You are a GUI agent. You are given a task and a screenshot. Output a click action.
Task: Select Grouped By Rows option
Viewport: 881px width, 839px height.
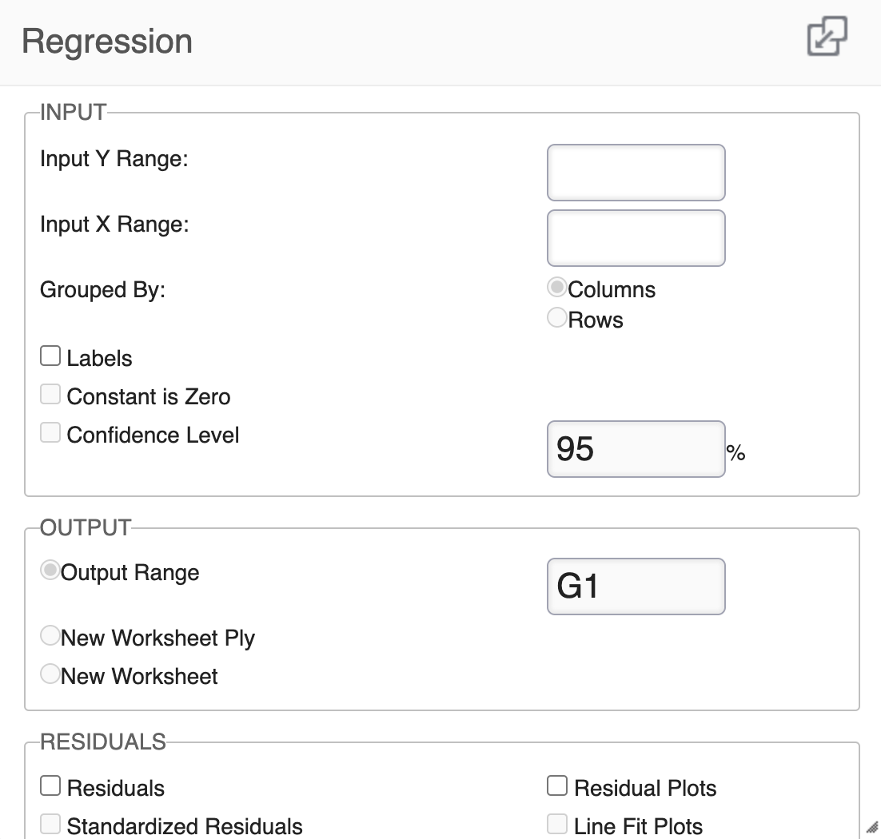pos(557,318)
